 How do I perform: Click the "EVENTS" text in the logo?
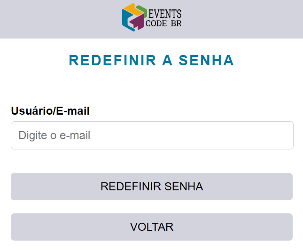(164, 13)
